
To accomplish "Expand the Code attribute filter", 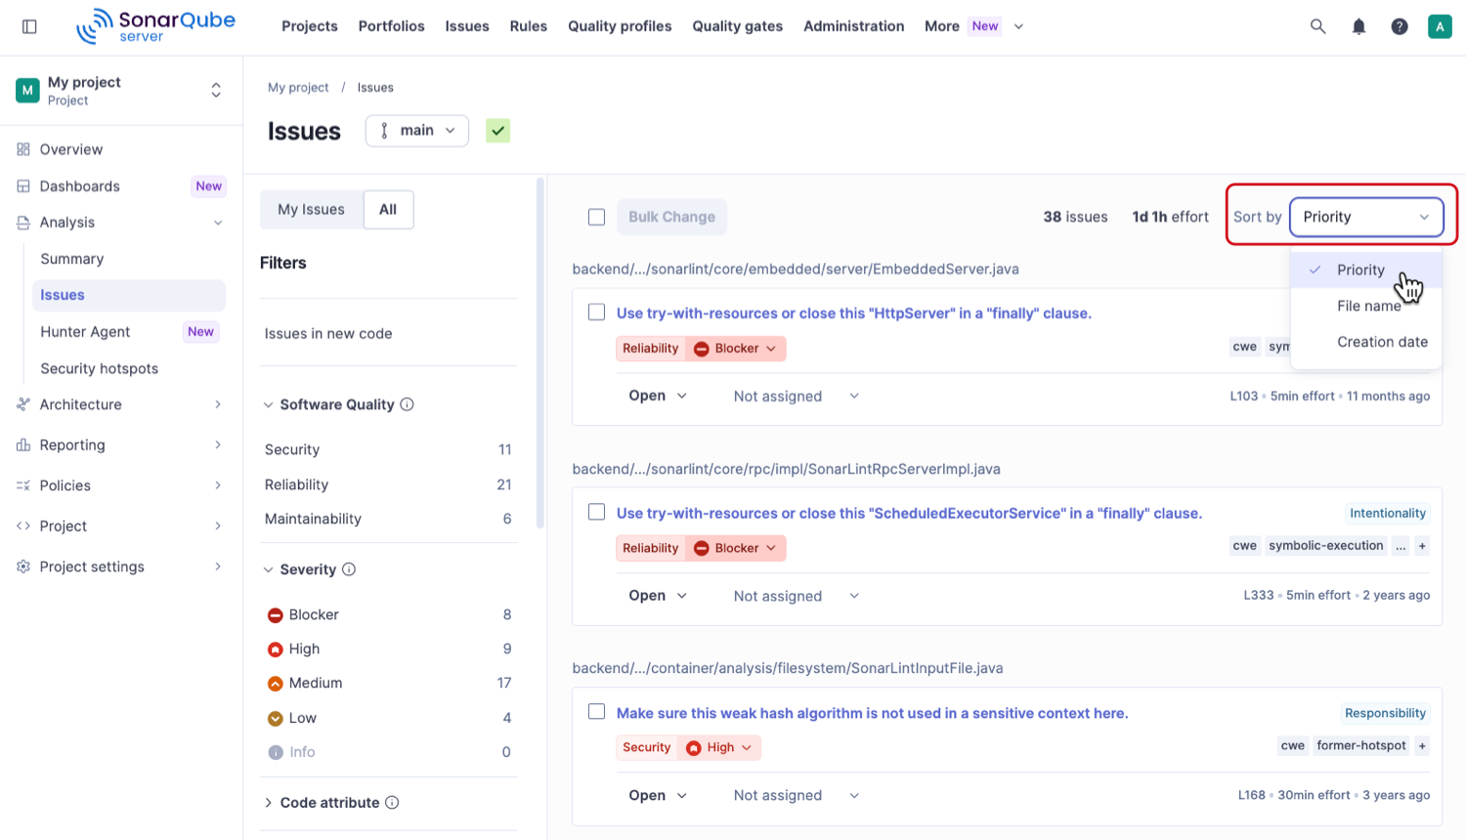I will tap(329, 803).
